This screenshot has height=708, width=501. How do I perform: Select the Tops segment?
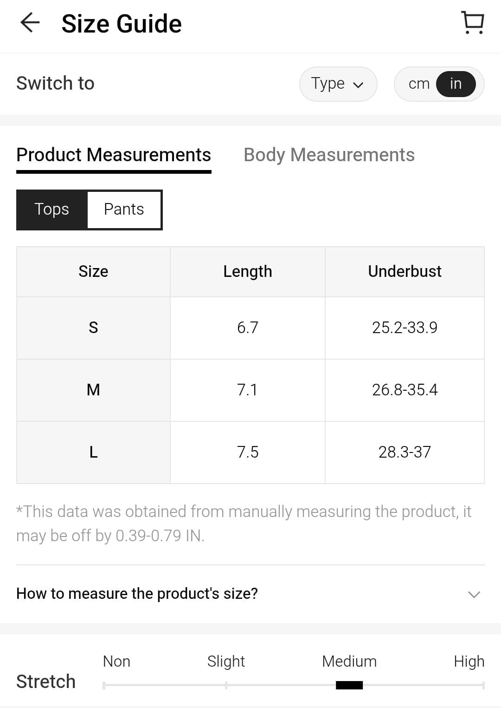pos(52,210)
